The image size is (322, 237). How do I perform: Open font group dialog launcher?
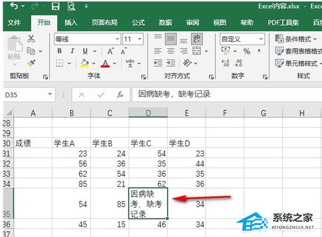click(x=143, y=77)
